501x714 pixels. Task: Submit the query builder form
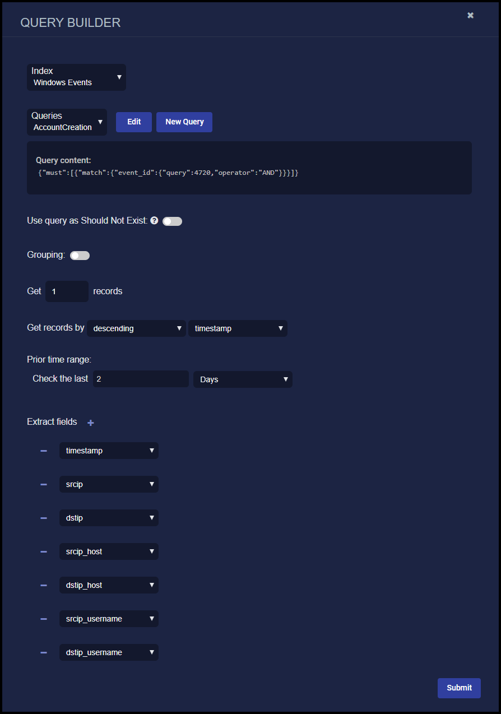tap(459, 688)
